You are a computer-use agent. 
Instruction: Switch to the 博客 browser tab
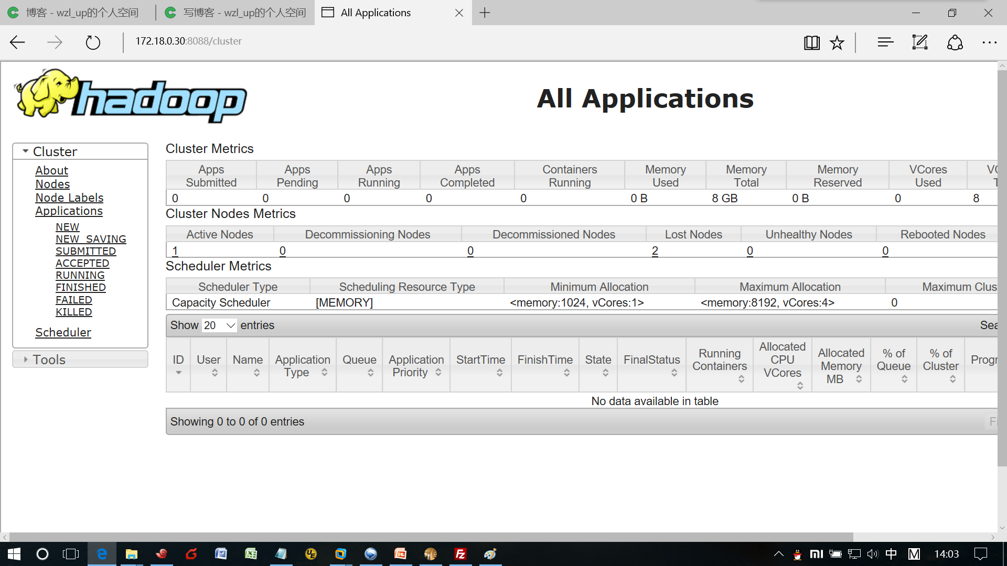77,13
